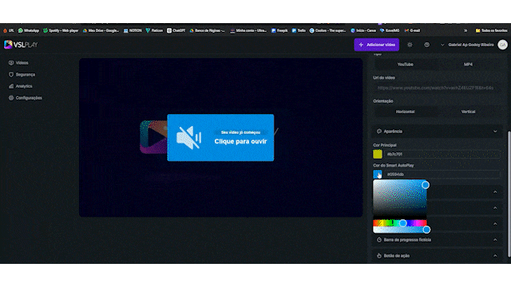This screenshot has width=511, height=287.
Task: Click the rainbow hue slider
Action: tap(400, 223)
